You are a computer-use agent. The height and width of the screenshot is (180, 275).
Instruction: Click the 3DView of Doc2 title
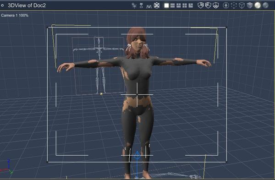click(x=27, y=5)
